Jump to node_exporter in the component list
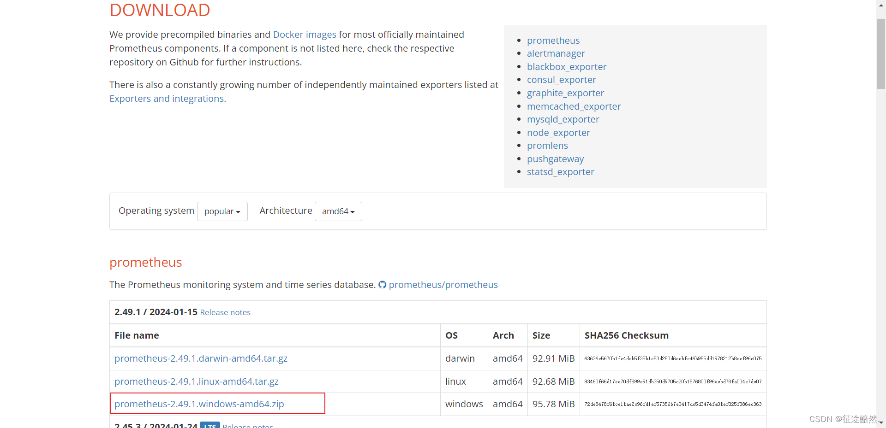886x428 pixels. [558, 133]
